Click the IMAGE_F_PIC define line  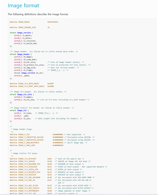pyautogui.click(x=48, y=134)
